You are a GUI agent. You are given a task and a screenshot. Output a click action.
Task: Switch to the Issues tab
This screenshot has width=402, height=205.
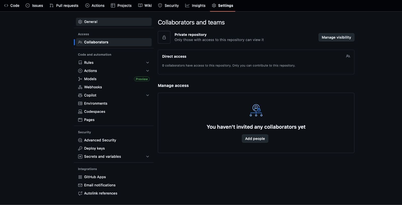pyautogui.click(x=34, y=6)
